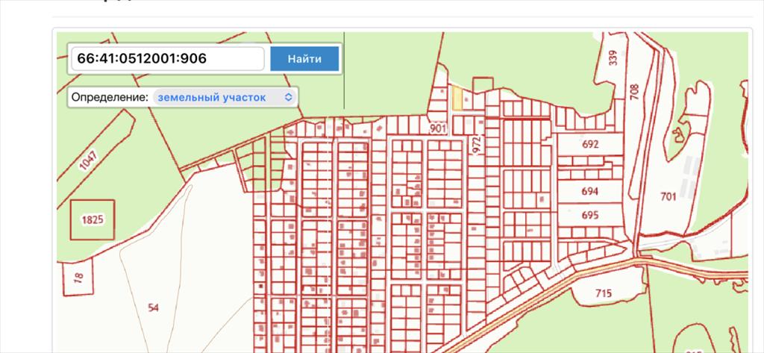The height and width of the screenshot is (353, 764).
Task: Select parcel 701 on the map
Action: [668, 197]
